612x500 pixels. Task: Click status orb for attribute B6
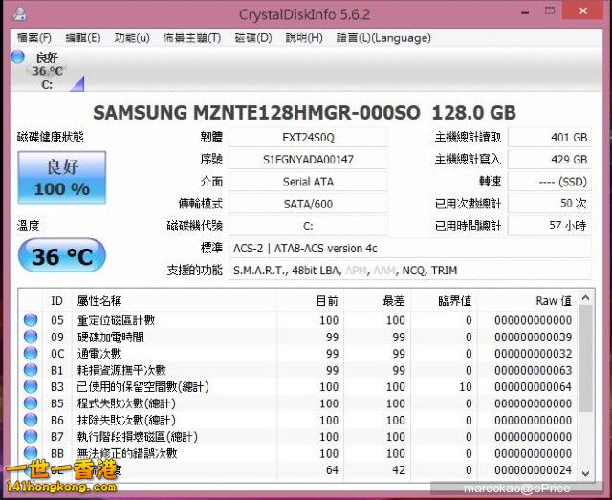tap(31, 420)
